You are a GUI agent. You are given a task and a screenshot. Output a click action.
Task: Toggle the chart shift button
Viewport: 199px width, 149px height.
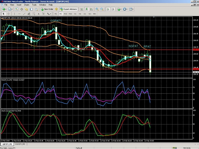[113, 9]
